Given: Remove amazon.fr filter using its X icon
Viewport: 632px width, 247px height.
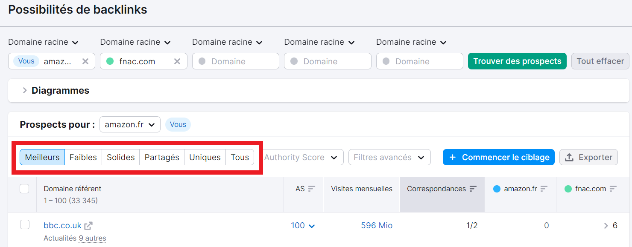Looking at the screenshot, I should pyautogui.click(x=85, y=61).
